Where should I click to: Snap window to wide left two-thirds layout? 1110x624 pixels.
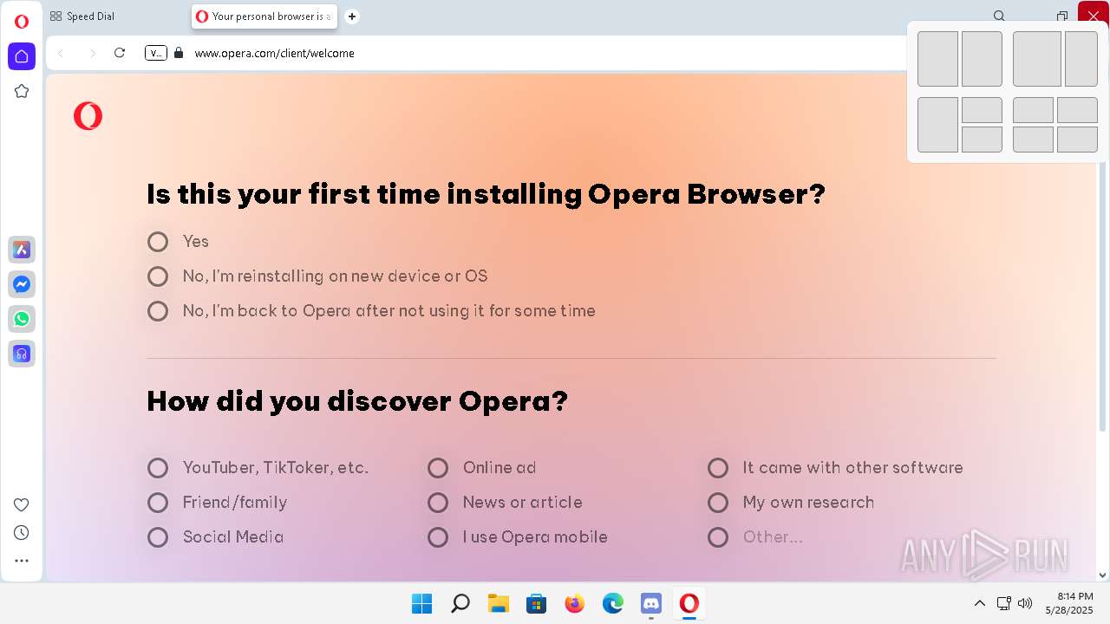(x=1037, y=59)
